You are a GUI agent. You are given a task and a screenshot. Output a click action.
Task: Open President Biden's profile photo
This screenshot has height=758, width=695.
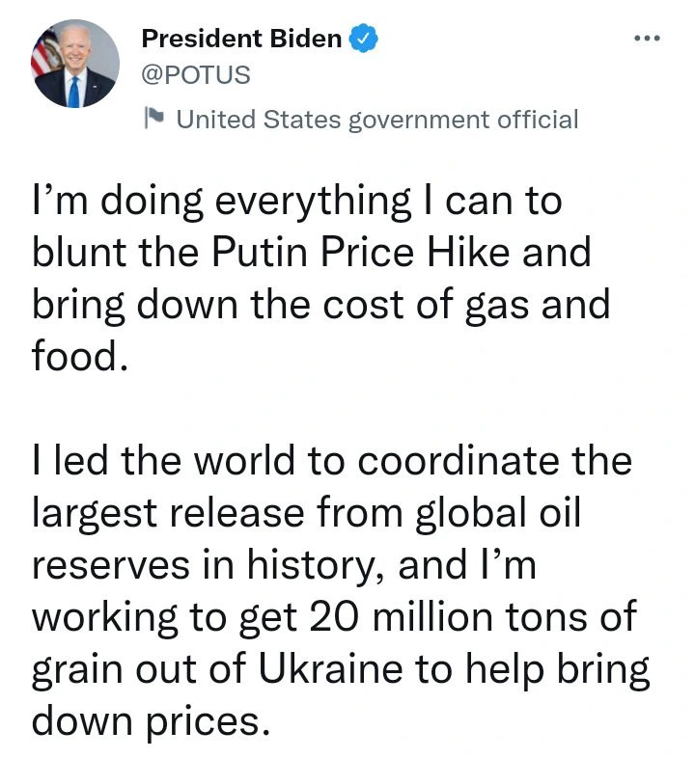(75, 64)
